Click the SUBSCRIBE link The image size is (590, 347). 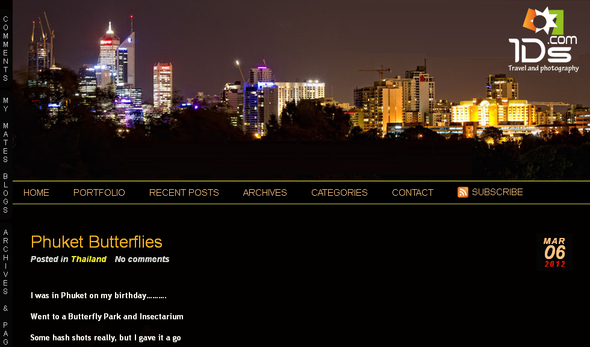pos(497,192)
